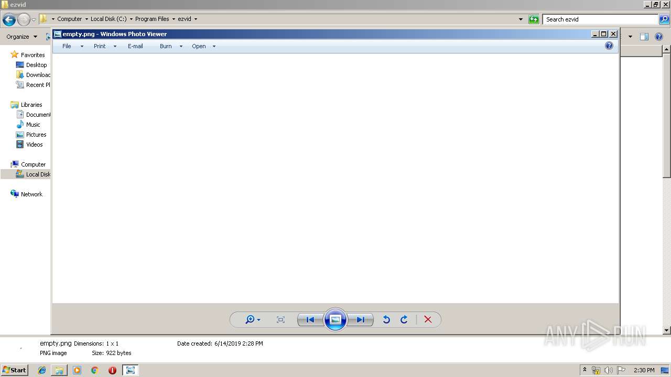Select Favorites in the navigation pane
This screenshot has height=377, width=671.
point(33,55)
